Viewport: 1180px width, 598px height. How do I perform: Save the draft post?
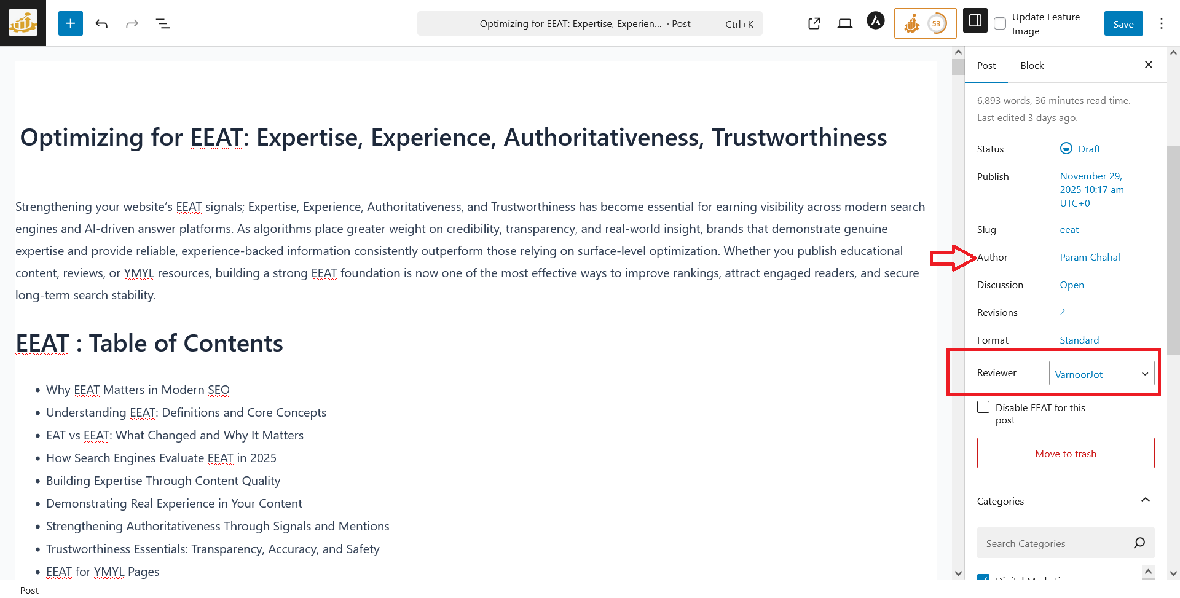[x=1123, y=23]
